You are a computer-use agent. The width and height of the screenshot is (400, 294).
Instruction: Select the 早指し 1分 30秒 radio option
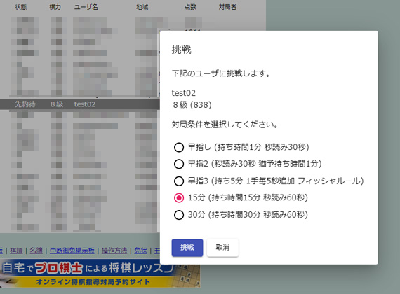(x=179, y=147)
